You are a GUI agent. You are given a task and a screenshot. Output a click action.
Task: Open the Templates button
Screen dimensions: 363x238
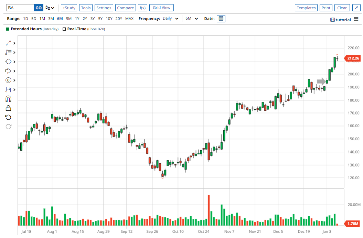pos(306,8)
